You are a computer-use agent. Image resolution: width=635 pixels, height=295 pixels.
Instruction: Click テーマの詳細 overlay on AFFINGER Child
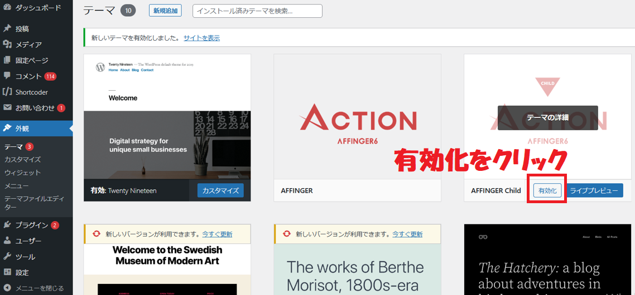(x=547, y=117)
